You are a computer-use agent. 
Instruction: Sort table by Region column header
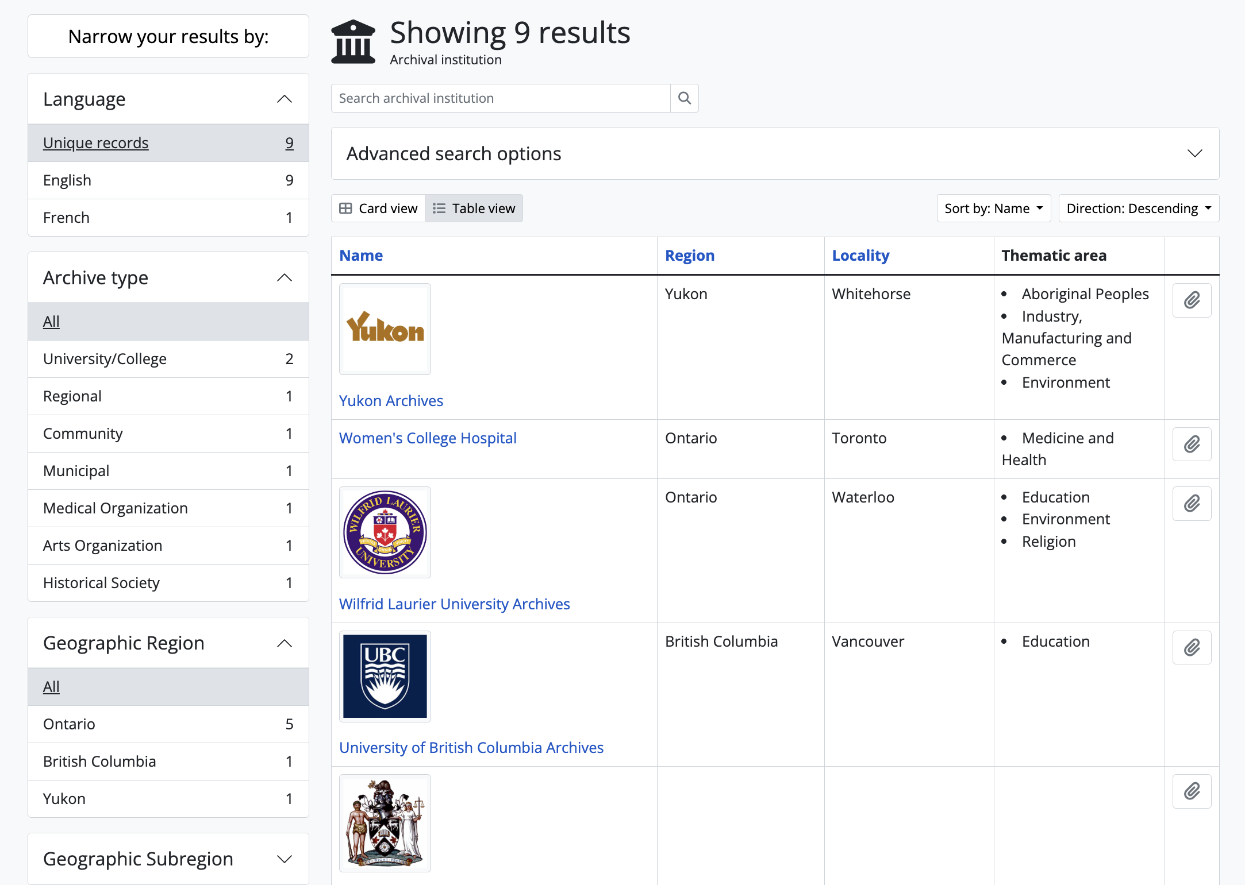point(689,256)
